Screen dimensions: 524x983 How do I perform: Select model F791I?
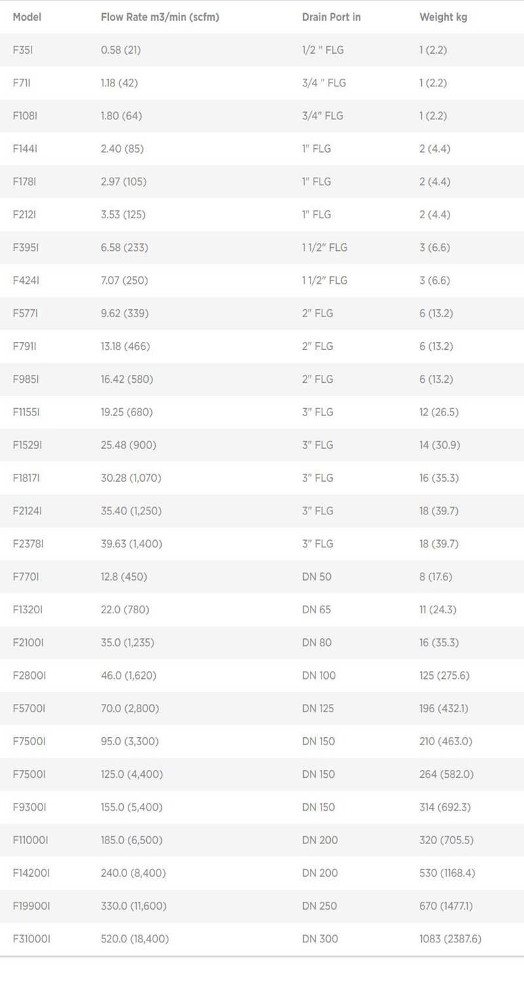coord(25,346)
